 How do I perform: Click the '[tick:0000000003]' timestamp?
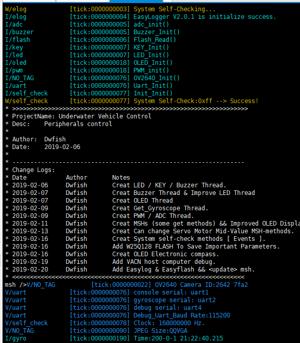pos(99,9)
